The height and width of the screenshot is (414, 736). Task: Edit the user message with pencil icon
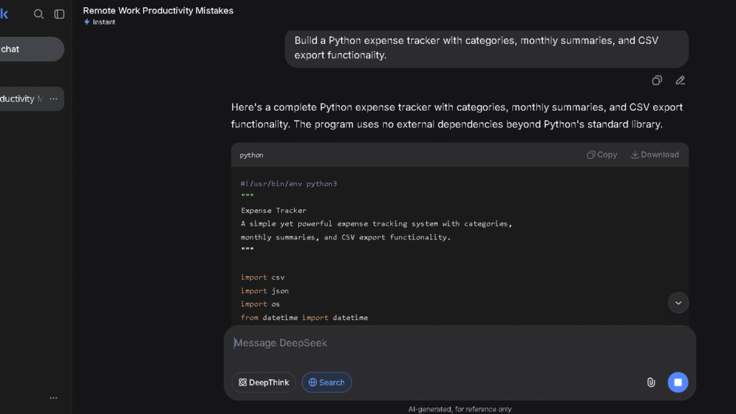pyautogui.click(x=680, y=80)
